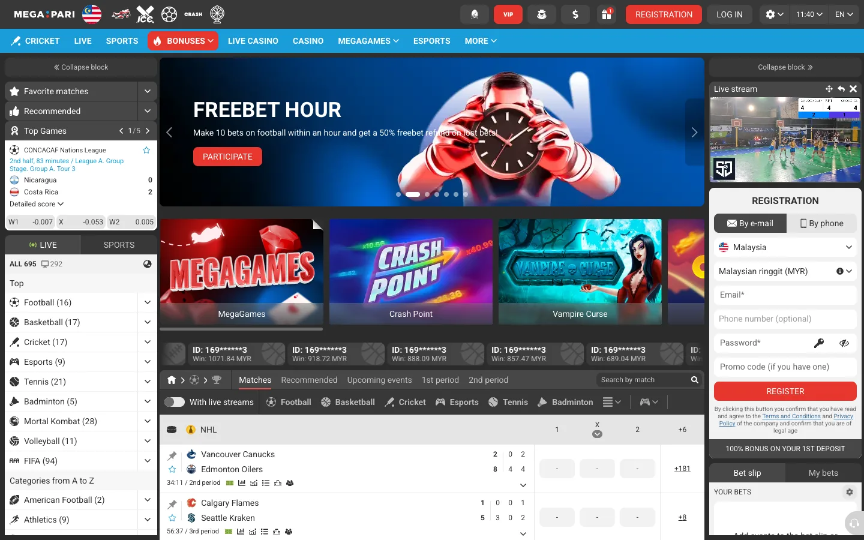Click the Malaysia flag next to logo
This screenshot has width=864, height=540.
click(92, 14)
